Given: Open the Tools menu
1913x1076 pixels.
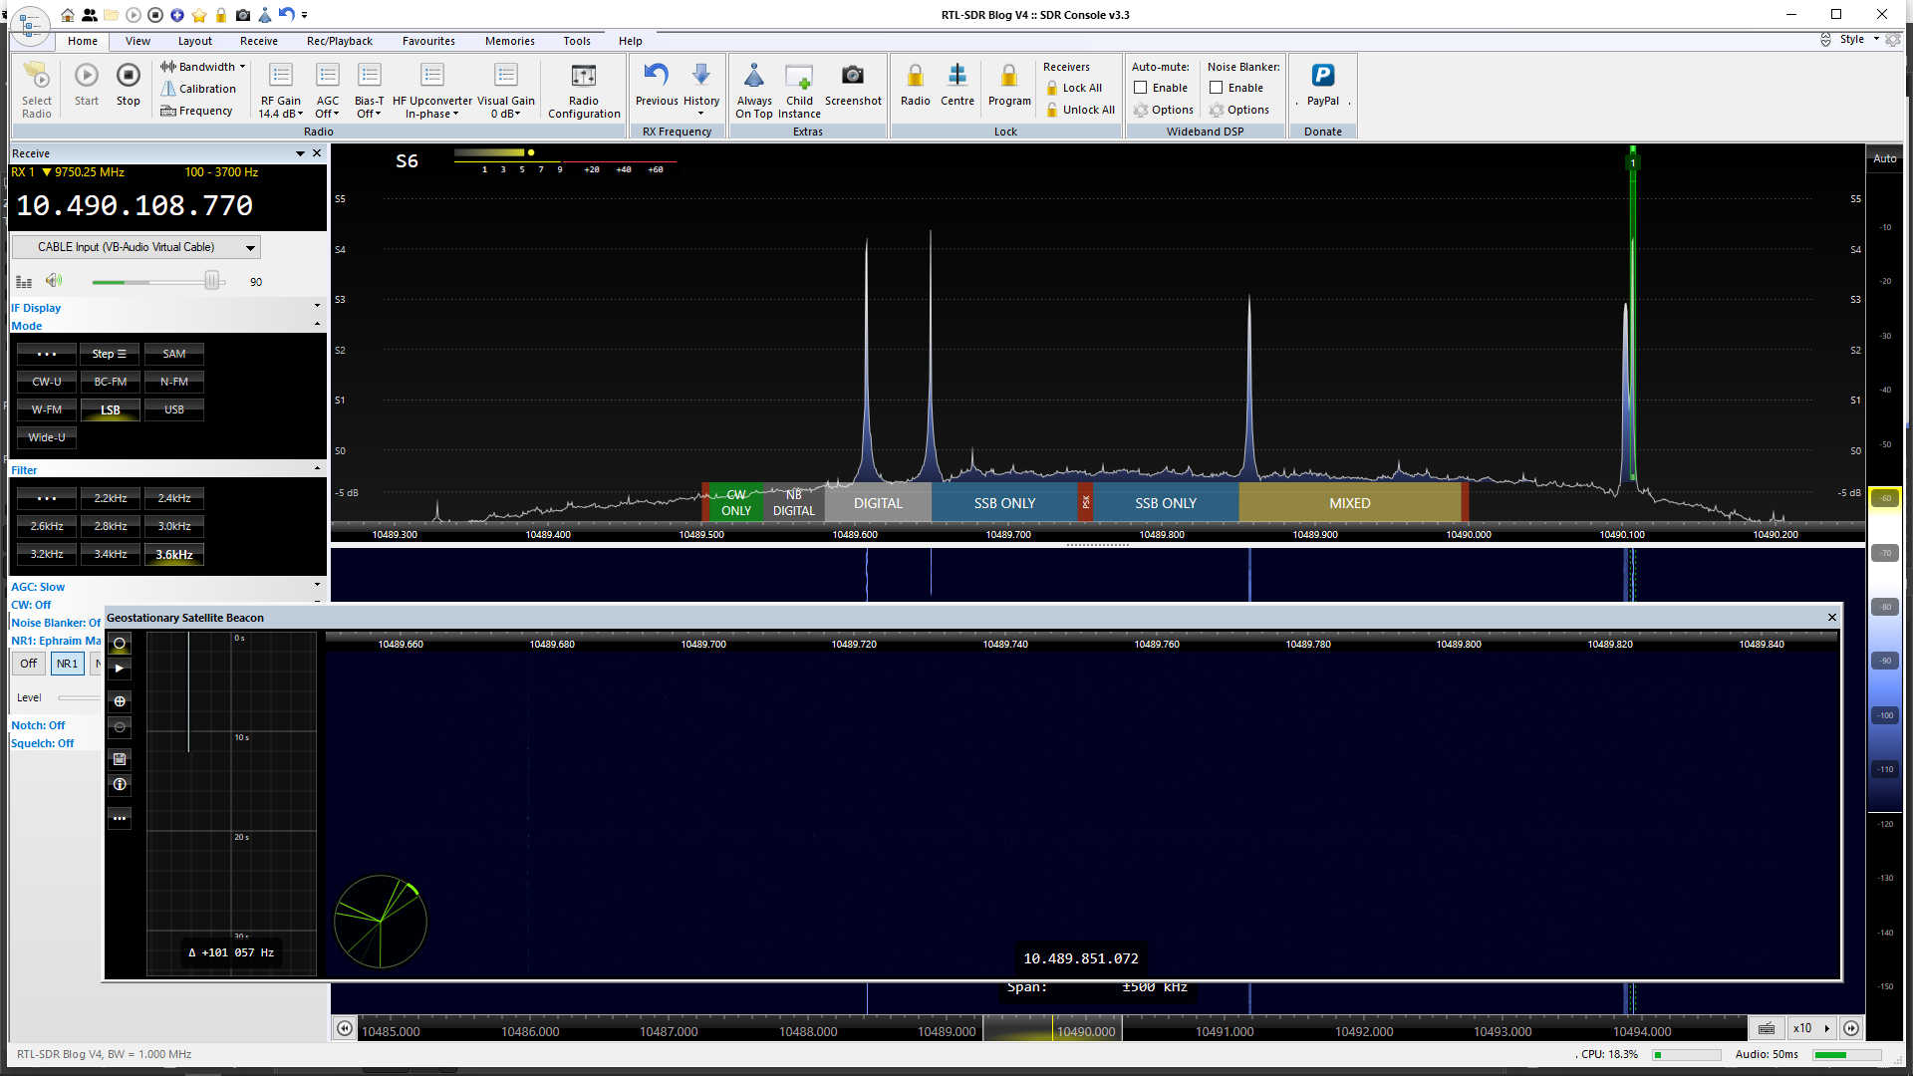Looking at the screenshot, I should [576, 41].
